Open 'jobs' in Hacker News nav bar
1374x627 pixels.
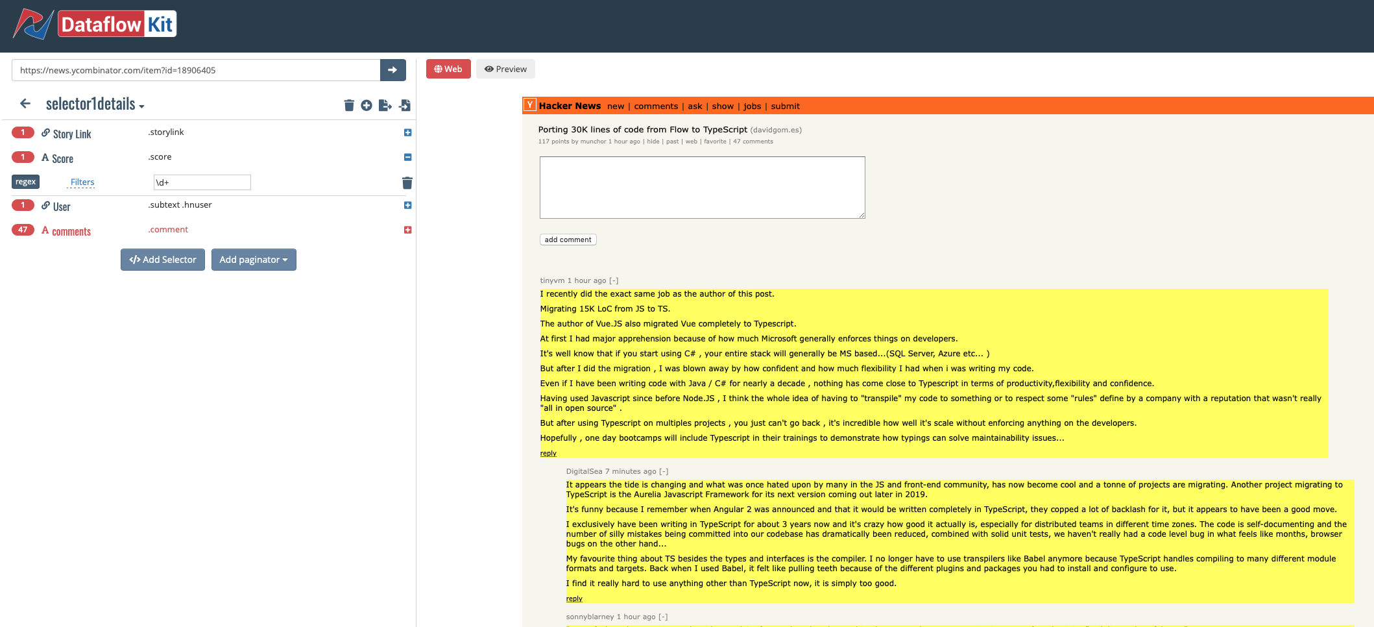(x=753, y=106)
